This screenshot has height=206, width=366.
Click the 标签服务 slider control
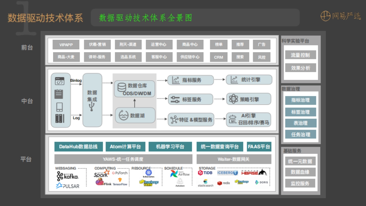[191, 99]
